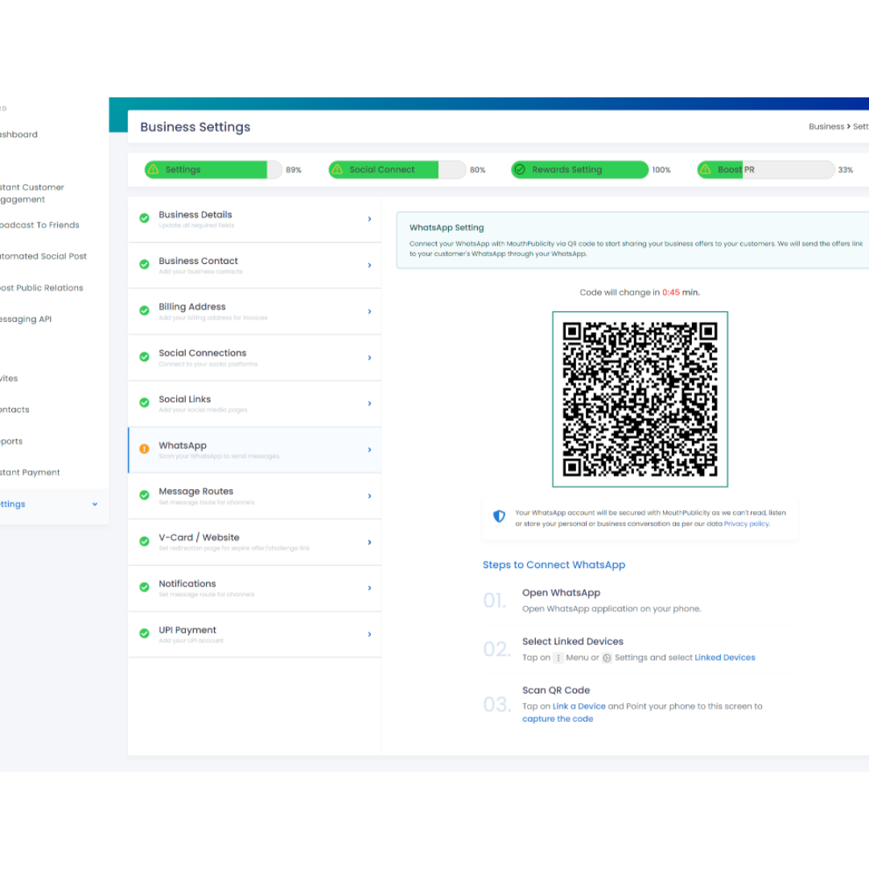Expand the WhatsApp row chevron

(369, 450)
